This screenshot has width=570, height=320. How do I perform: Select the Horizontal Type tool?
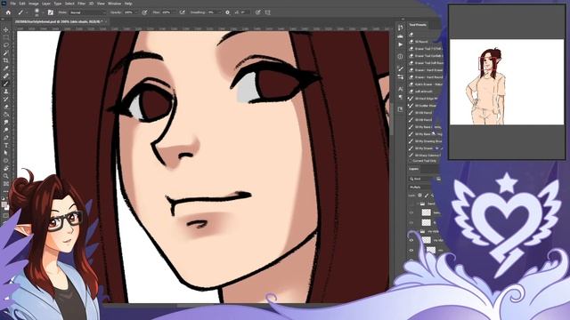(6, 145)
